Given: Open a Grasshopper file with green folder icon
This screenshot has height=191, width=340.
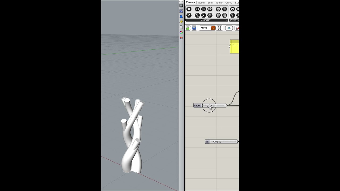Looking at the screenshot, I should pos(188,28).
